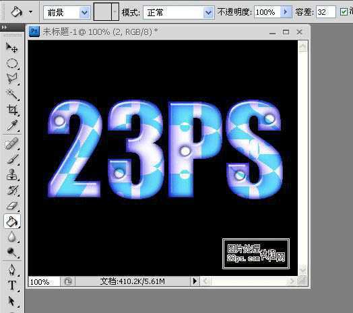This screenshot has width=353, height=313.
Task: Click the vertical scrollbar down arrow
Action: [x=302, y=269]
